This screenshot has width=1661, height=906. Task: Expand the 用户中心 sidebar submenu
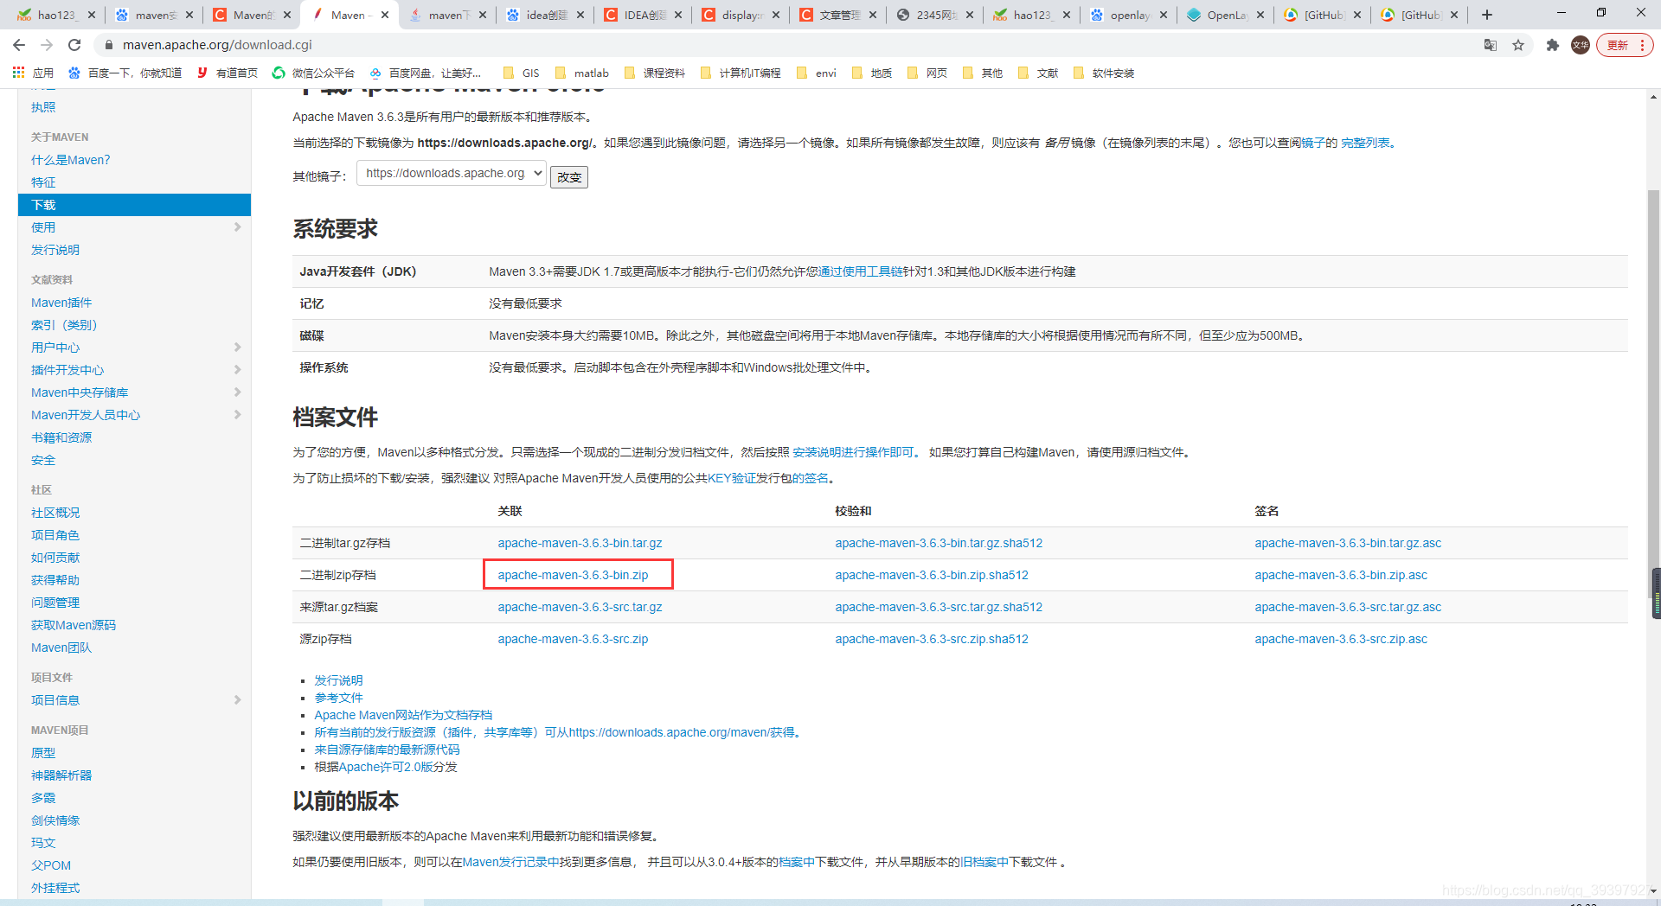tap(237, 348)
